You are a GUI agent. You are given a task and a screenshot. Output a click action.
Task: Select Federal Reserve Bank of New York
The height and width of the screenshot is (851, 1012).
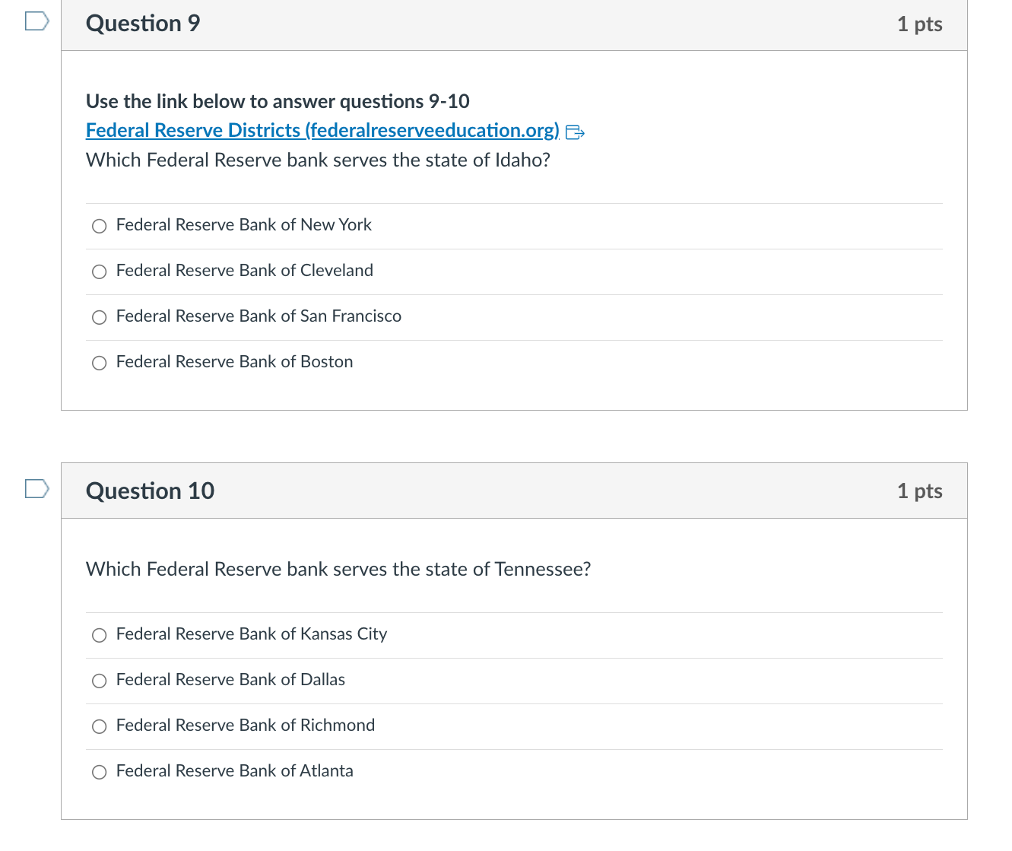click(99, 226)
